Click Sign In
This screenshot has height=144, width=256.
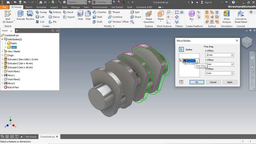(206, 2)
